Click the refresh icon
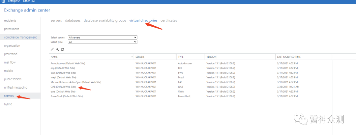Viewport: 356px width, 135px height. pyautogui.click(x=62, y=49)
